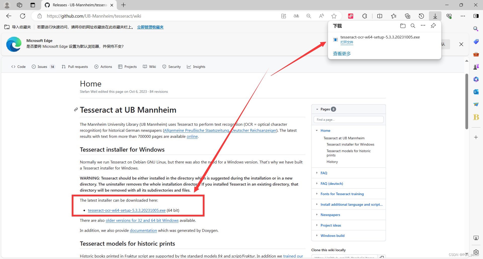Collapse the Home page tree

pyautogui.click(x=317, y=131)
